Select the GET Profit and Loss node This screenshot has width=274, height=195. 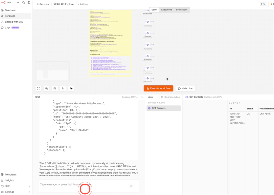pyautogui.click(x=148, y=45)
